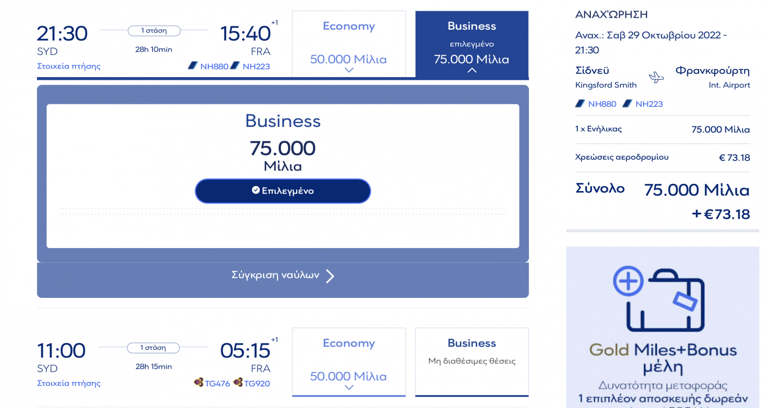Expand Economy 50.000 Μίλια for the 11:00 flight
The width and height of the screenshot is (768, 408).
point(349,362)
